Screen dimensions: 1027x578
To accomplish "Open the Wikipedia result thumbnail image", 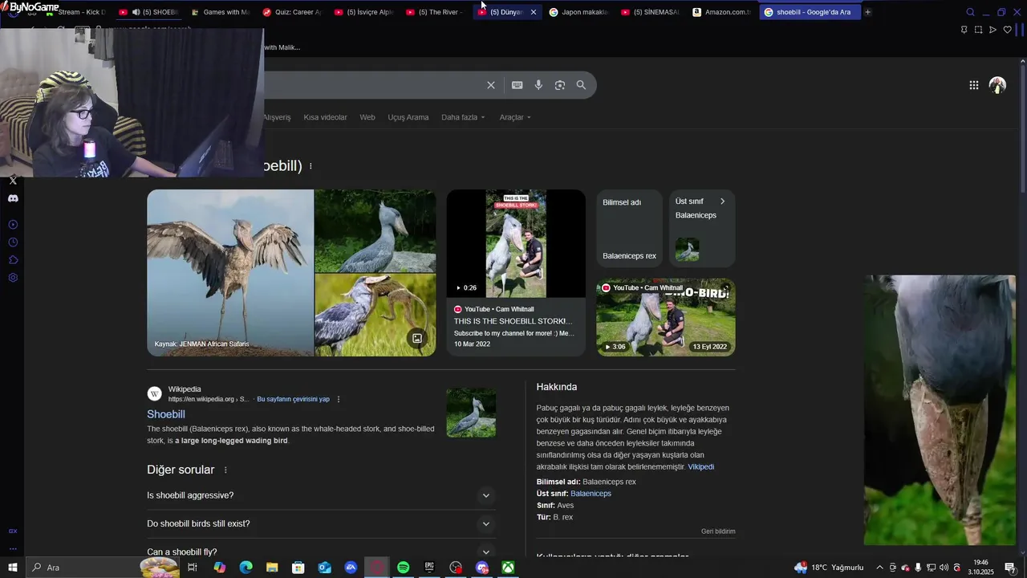I will point(471,413).
